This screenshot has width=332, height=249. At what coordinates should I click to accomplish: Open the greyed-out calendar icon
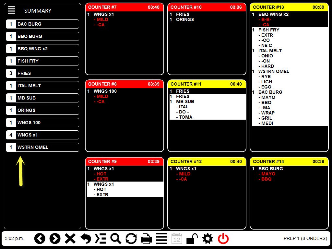(177, 239)
